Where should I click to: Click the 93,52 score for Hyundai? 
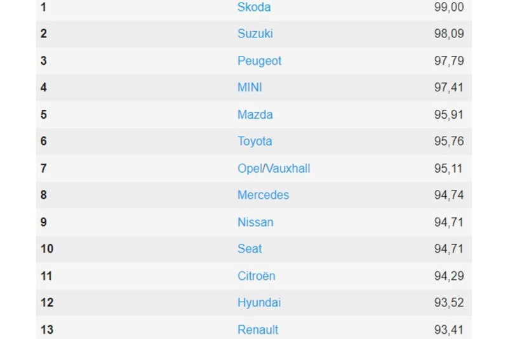point(449,303)
